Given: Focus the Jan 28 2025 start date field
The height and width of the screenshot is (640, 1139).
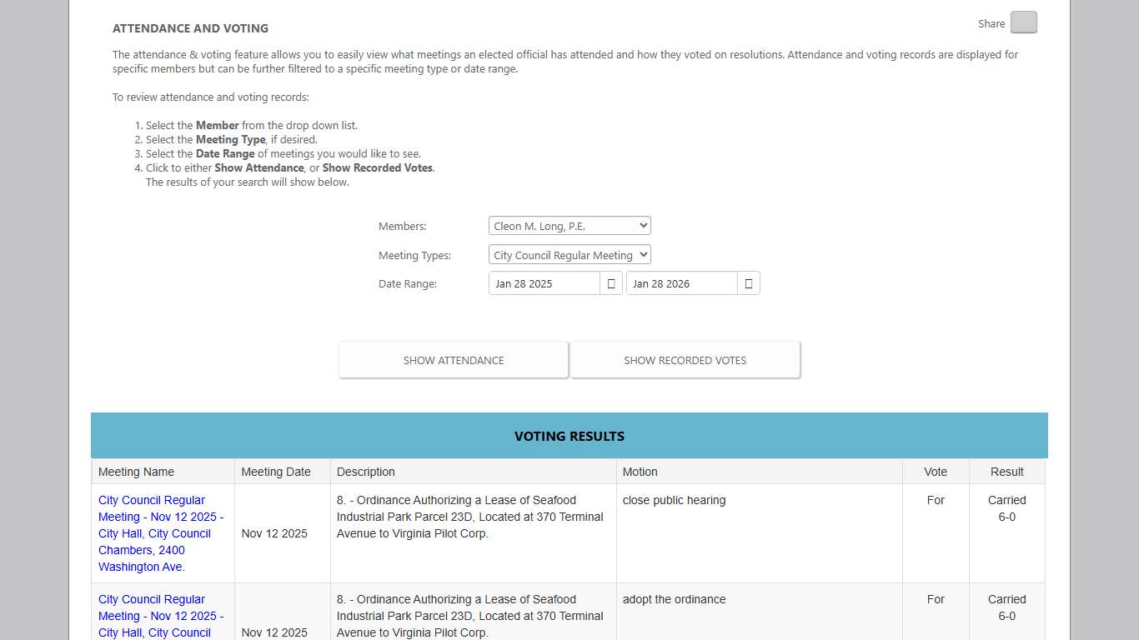Looking at the screenshot, I should 544,284.
